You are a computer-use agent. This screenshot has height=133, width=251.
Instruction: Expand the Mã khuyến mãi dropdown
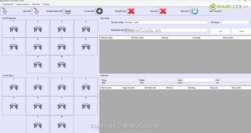pyautogui.click(x=206, y=30)
